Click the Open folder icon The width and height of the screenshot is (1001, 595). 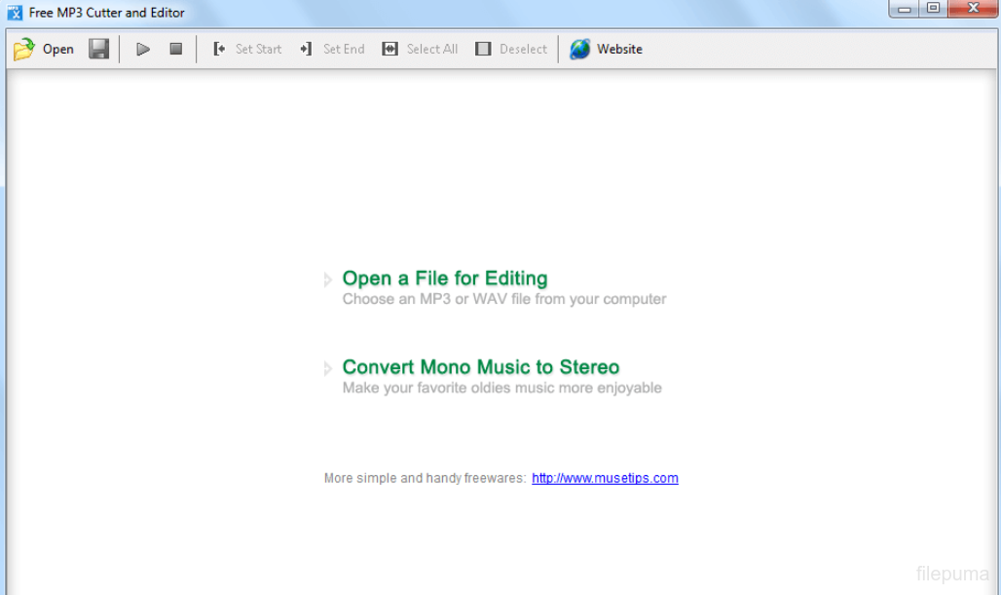23,50
